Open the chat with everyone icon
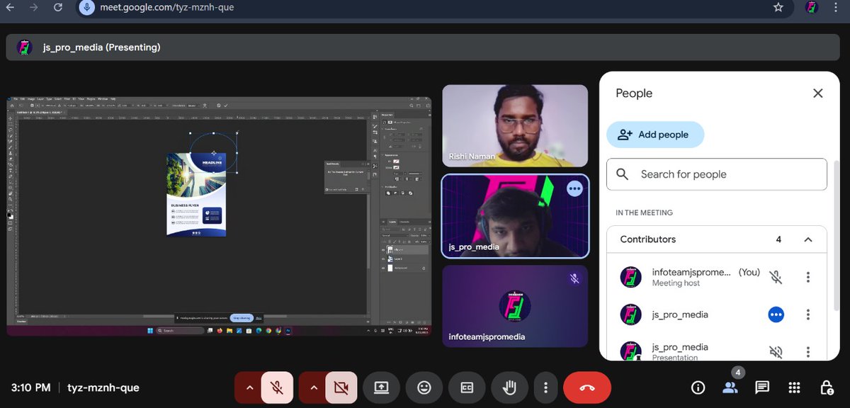Viewport: 850px width, 408px height. [762, 387]
